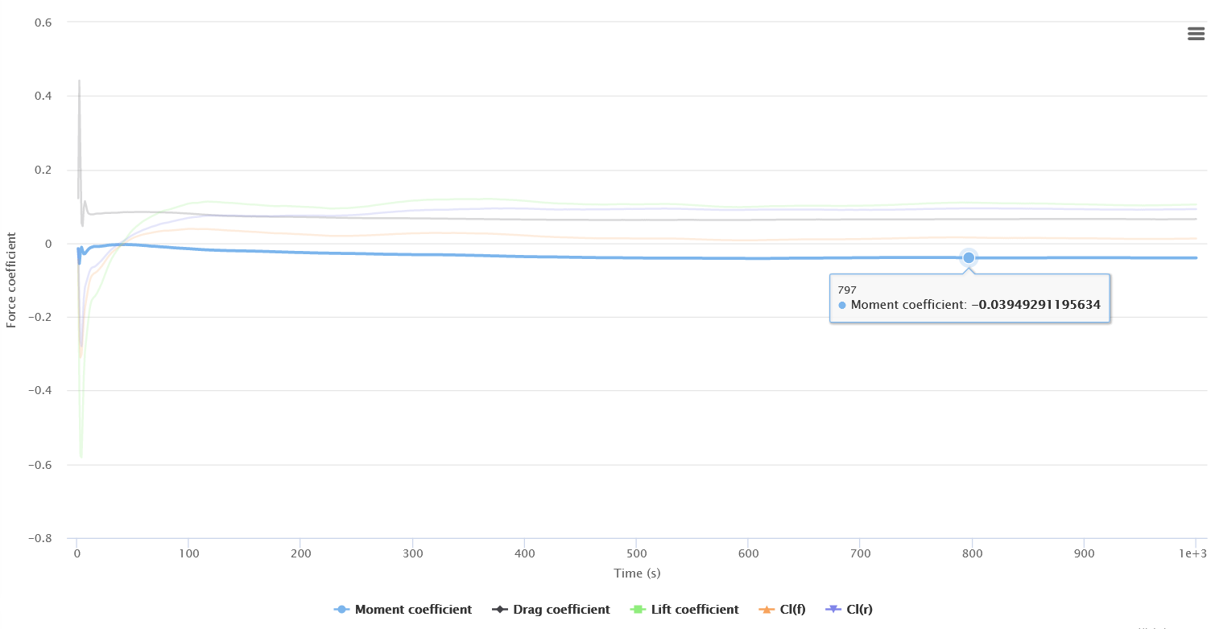
Task: Click the highlighted data point at 797
Action: 969,257
